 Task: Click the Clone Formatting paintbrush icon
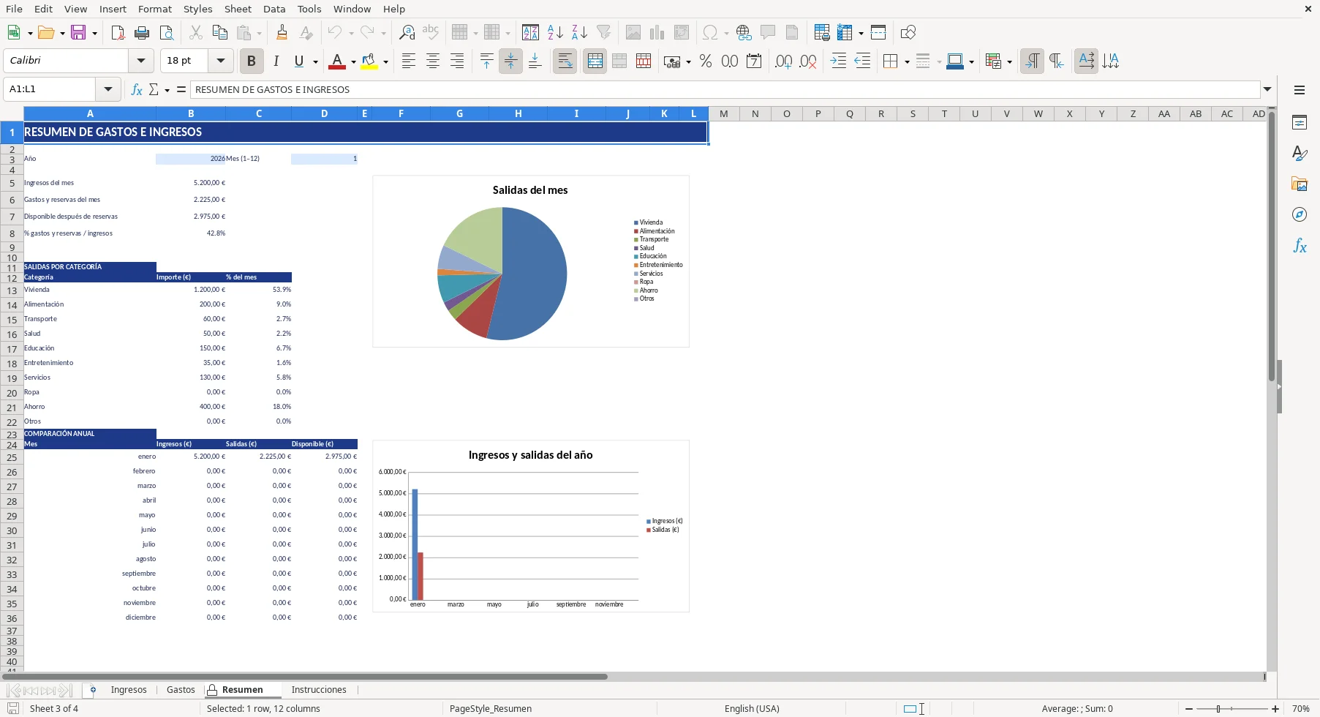tap(282, 32)
